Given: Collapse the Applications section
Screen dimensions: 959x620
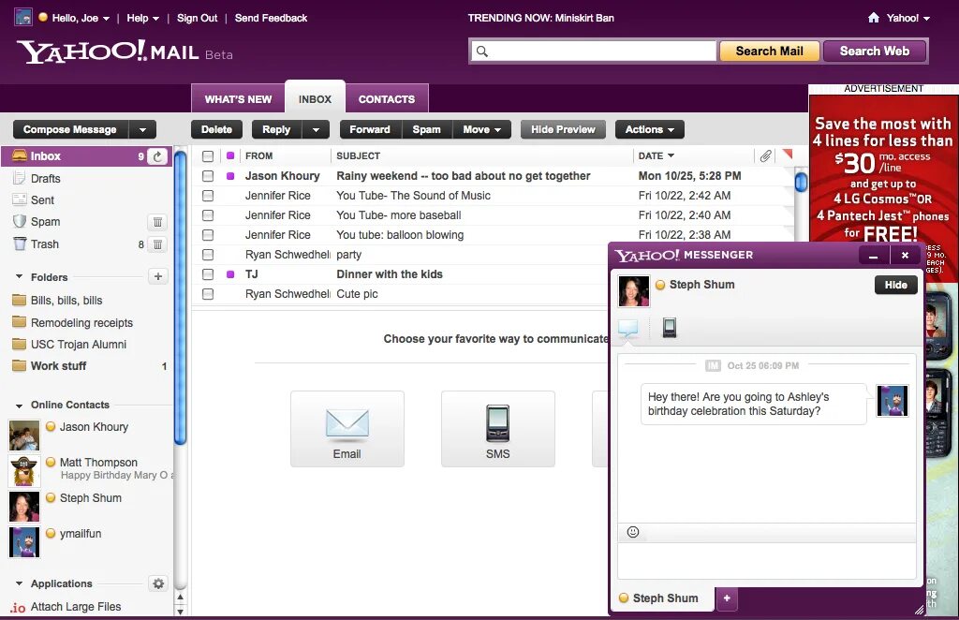Looking at the screenshot, I should tap(19, 583).
